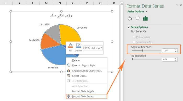
Task: Open the Fill color dropdown arrow
Action: point(73,45)
